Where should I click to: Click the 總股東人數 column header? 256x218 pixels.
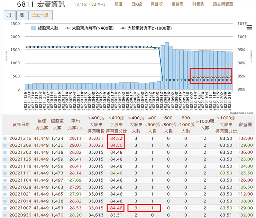pyautogui.click(x=57, y=125)
